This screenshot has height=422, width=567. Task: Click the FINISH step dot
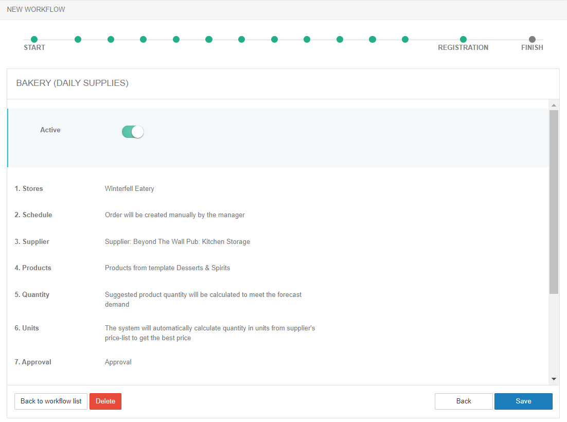click(x=532, y=39)
